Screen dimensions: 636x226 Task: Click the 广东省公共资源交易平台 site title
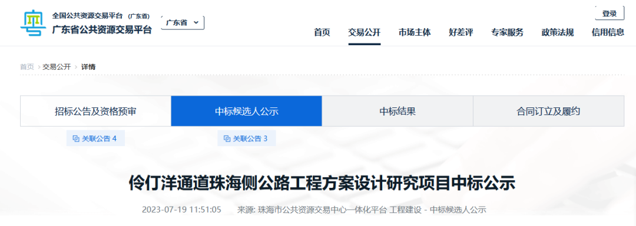[x=102, y=29]
